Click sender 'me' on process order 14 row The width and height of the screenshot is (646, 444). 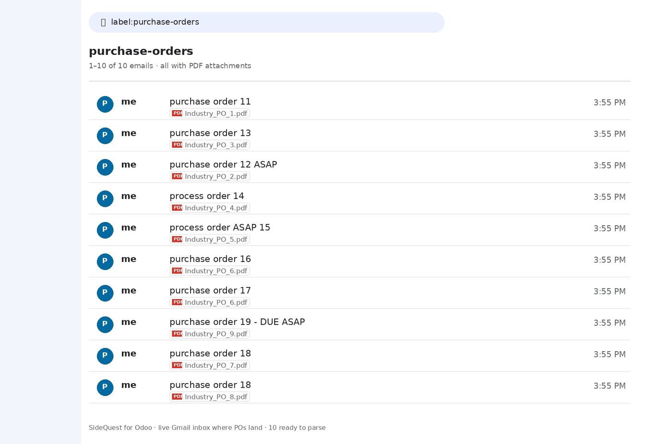pos(129,196)
